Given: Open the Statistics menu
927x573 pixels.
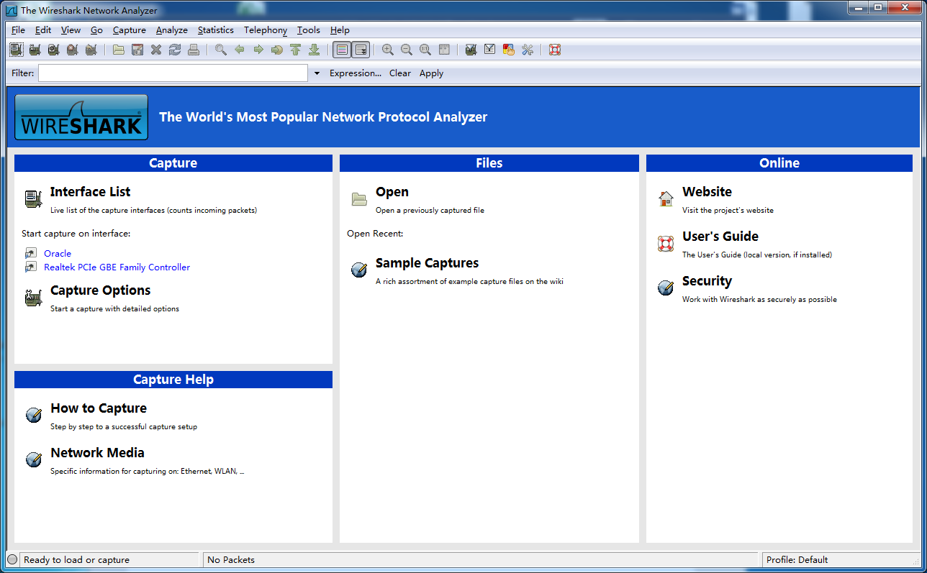Looking at the screenshot, I should pos(216,30).
